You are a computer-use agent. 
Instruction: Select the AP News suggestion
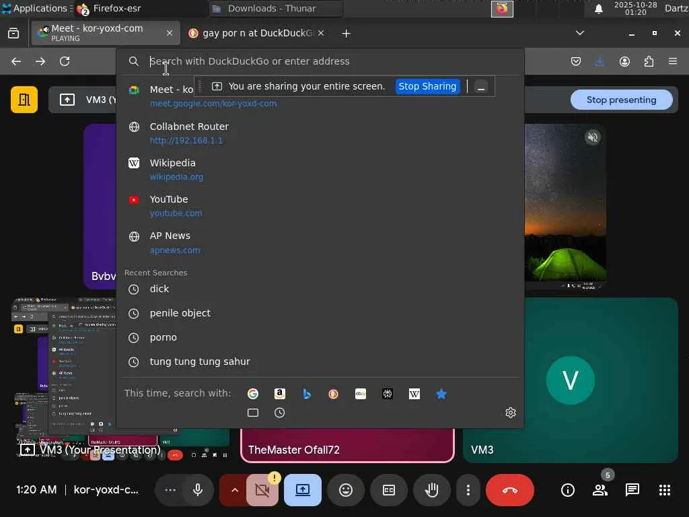coord(320,242)
